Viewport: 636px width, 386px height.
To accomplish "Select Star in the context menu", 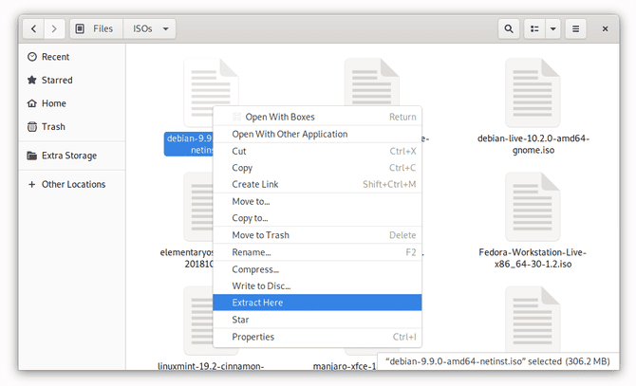I will 317,320.
